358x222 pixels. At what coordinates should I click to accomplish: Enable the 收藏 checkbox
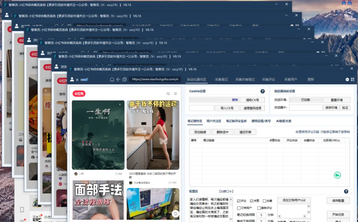click(x=264, y=201)
